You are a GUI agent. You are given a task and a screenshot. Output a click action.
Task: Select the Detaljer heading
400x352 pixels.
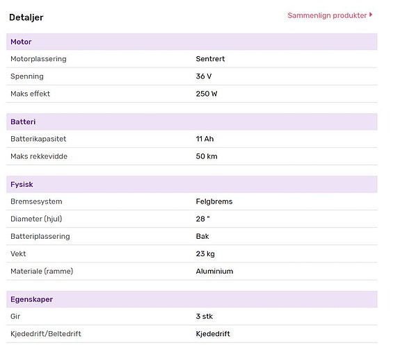[26, 17]
